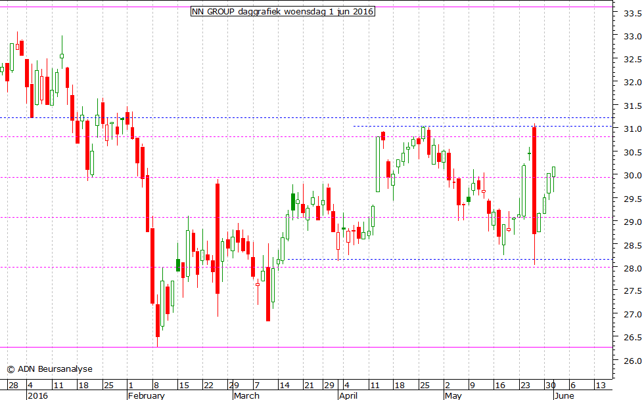Click the date label '15' in February
This screenshot has height=400, width=644.
(x=184, y=386)
